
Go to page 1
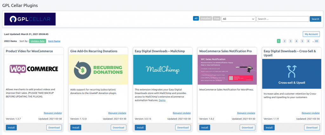pyautogui.click(x=279, y=41)
